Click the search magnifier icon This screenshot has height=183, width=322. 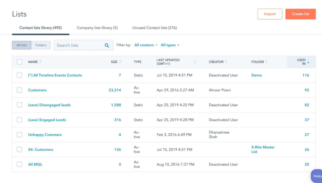[107, 46]
